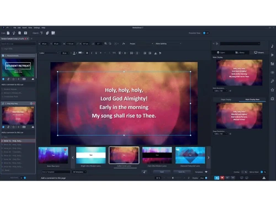The image size is (276, 207).
Task: Open the Settings menu
Action: [x=36, y=28]
